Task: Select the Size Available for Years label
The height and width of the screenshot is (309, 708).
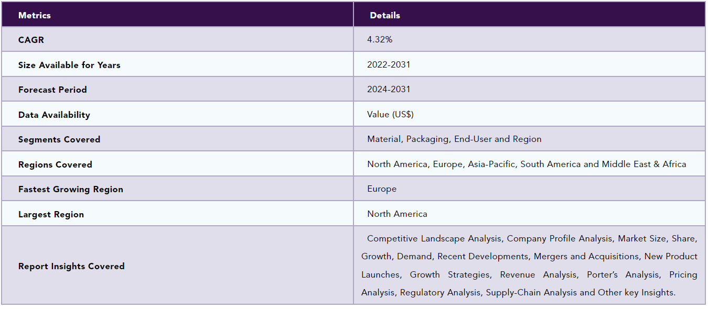Action: [x=69, y=65]
